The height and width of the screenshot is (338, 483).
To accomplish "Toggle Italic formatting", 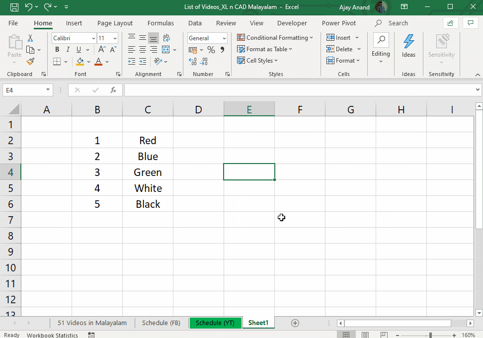I will [68, 50].
